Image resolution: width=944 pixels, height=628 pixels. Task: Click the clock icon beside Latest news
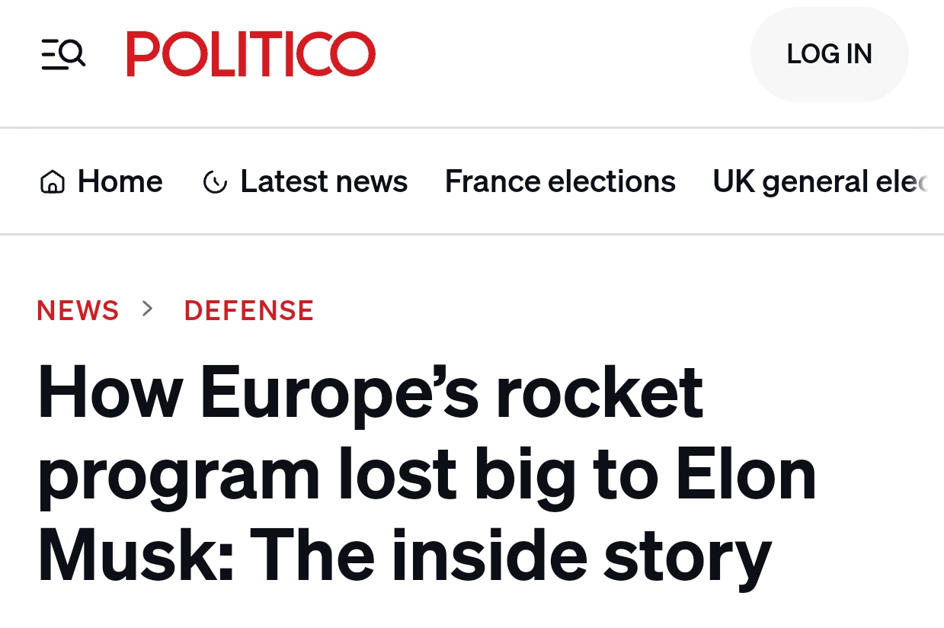[x=215, y=182]
